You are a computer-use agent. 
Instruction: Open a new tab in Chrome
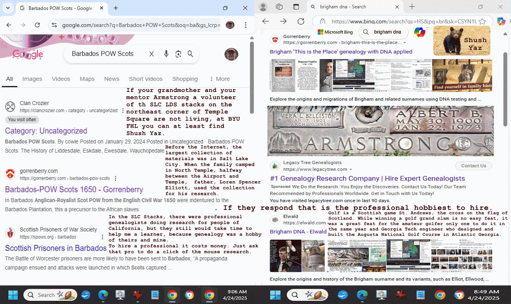116,8
